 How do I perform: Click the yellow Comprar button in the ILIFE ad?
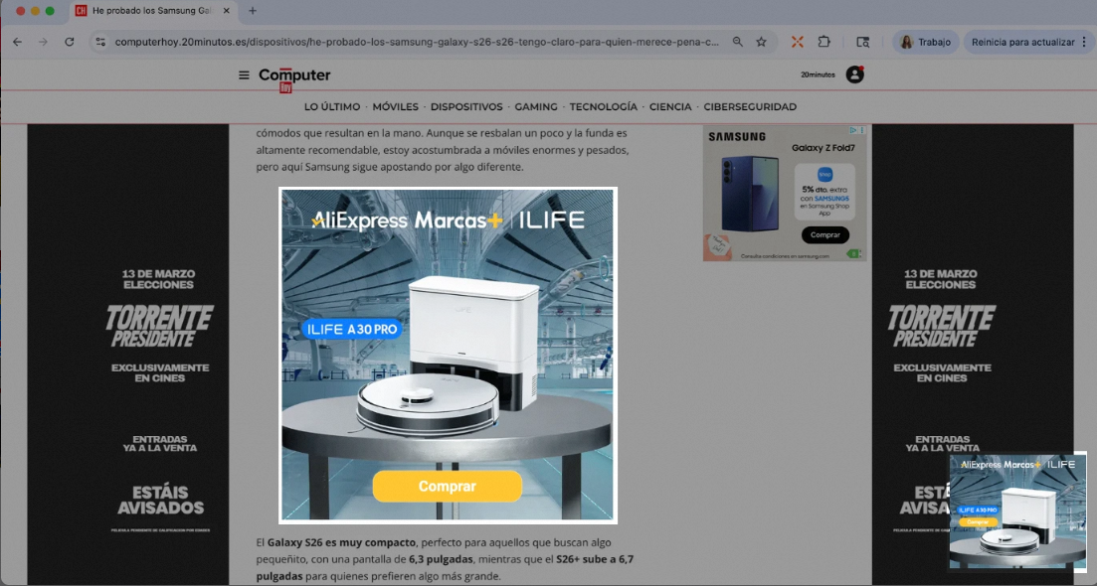(x=448, y=486)
